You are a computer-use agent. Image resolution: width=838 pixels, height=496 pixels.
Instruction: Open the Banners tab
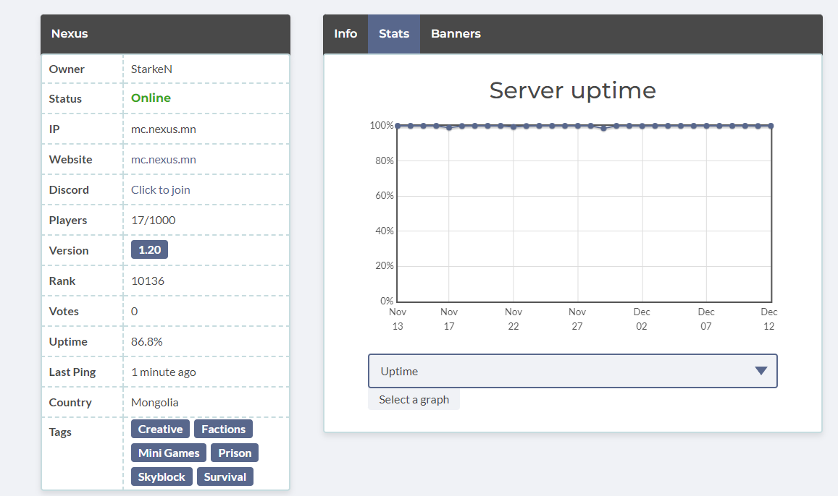tap(456, 33)
